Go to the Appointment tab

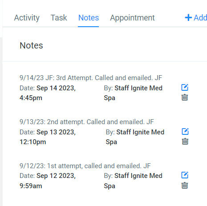point(132,18)
